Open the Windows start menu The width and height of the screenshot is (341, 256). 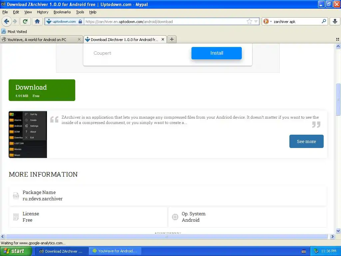point(16,251)
